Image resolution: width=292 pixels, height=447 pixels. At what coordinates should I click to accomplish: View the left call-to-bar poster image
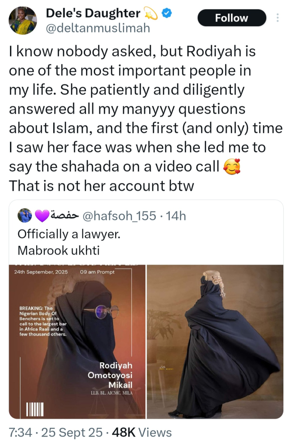[77, 341]
